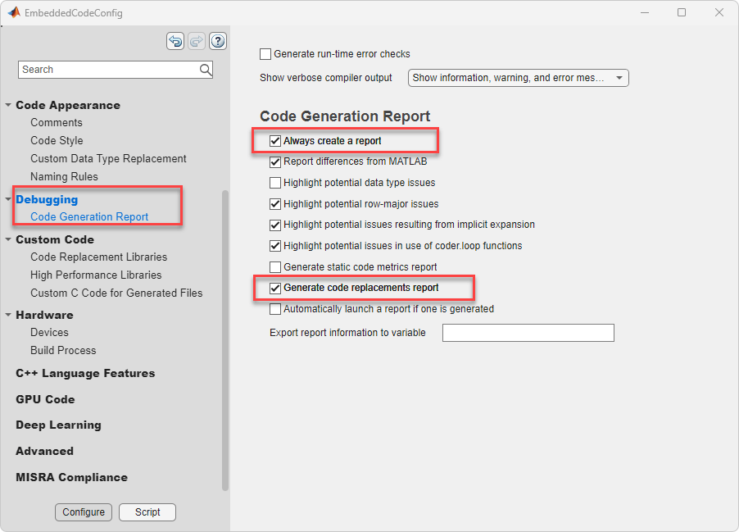
Task: Click the undo arrow icon
Action: click(x=175, y=41)
